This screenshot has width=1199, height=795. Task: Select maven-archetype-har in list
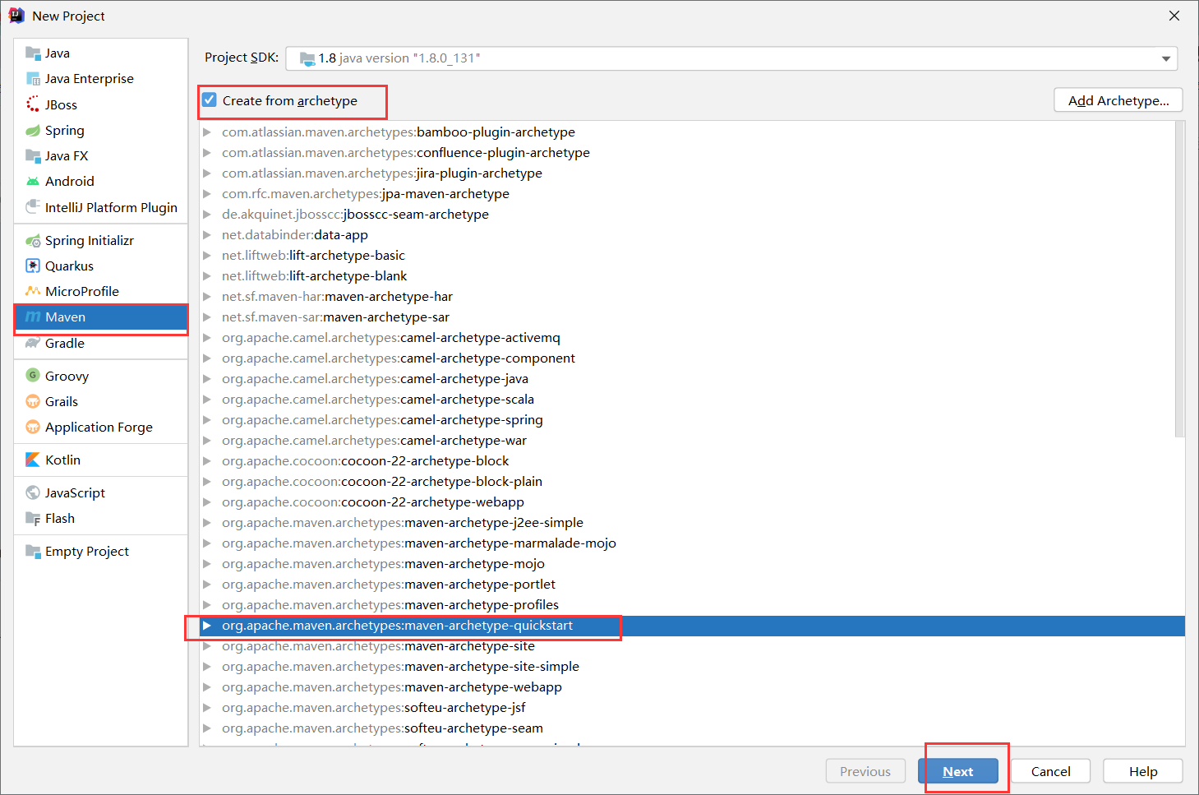[692, 297]
